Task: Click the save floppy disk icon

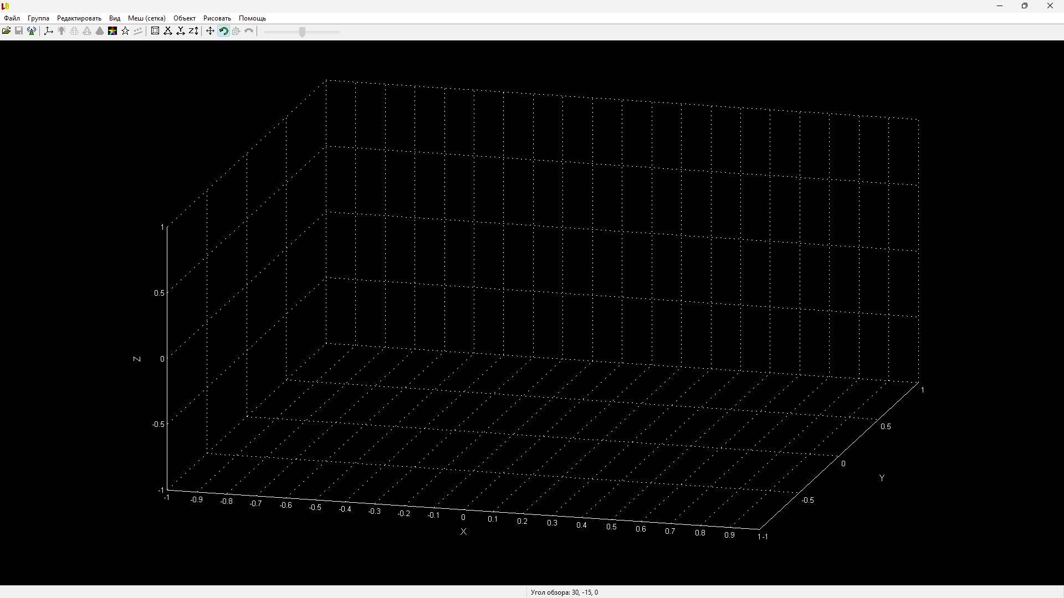Action: coord(19,31)
